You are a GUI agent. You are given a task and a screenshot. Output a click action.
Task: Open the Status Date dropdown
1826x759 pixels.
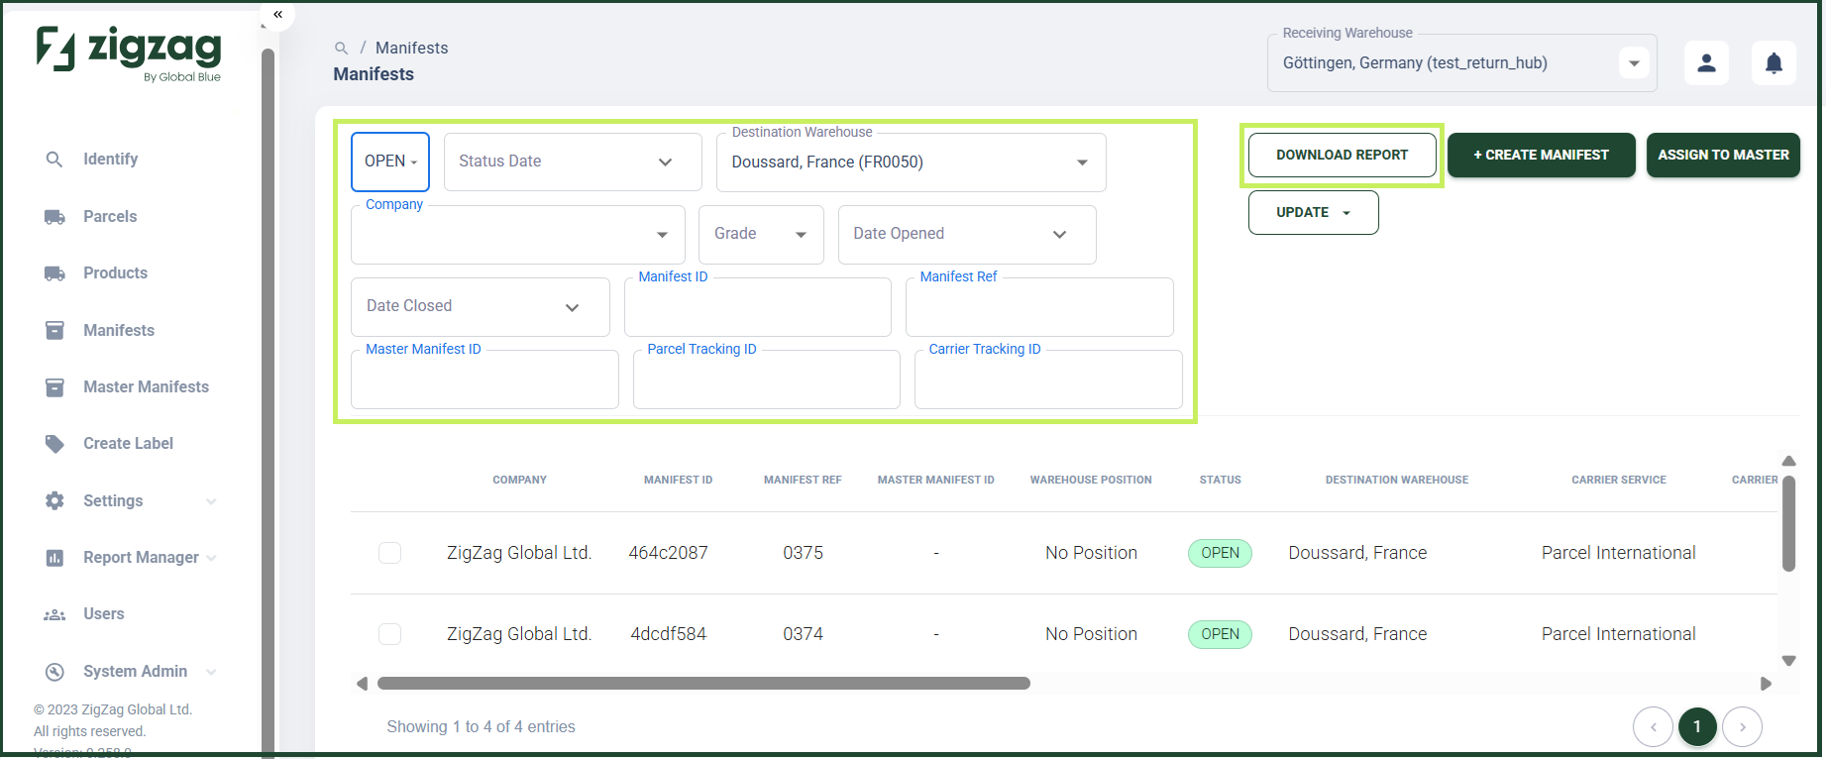[573, 162]
